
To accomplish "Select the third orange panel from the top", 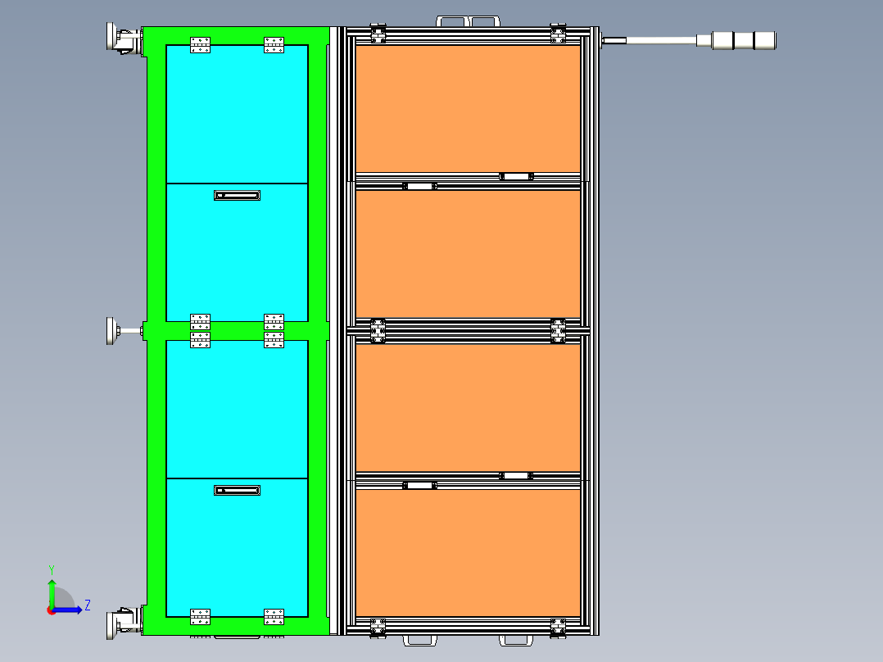I will [x=468, y=408].
